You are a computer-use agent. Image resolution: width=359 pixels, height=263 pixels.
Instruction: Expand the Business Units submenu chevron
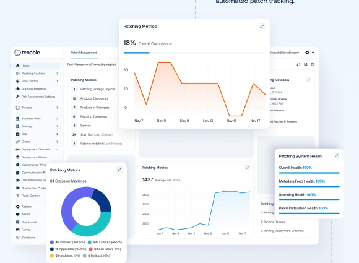tap(57, 119)
